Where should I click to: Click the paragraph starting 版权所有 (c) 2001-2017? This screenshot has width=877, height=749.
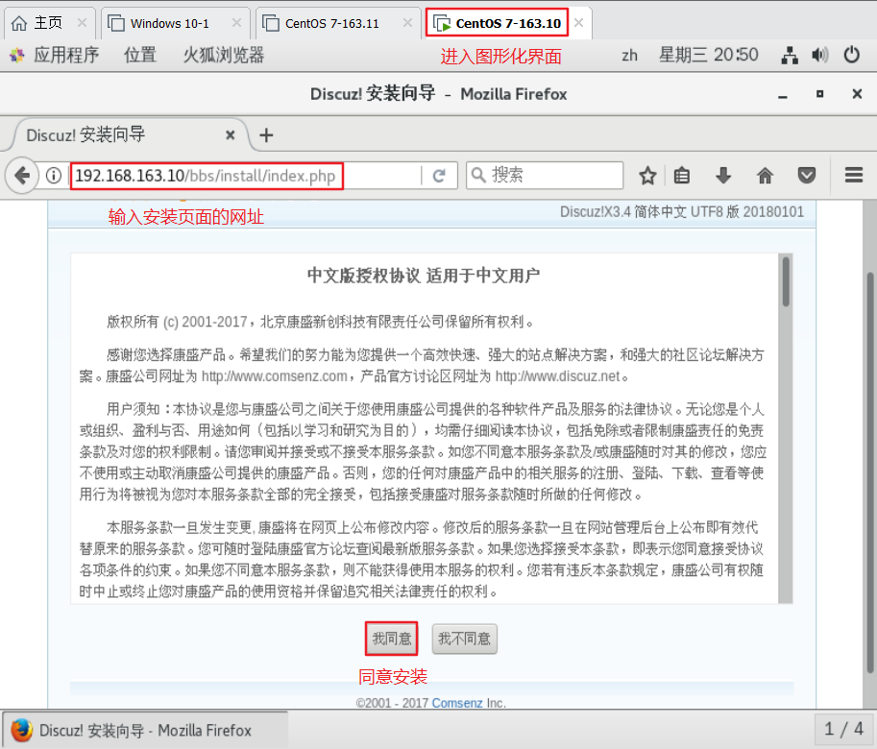[320, 322]
